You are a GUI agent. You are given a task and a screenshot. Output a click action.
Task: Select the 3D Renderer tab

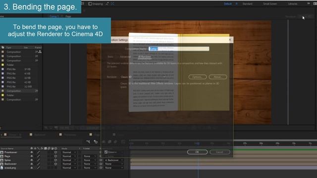pos(144,57)
